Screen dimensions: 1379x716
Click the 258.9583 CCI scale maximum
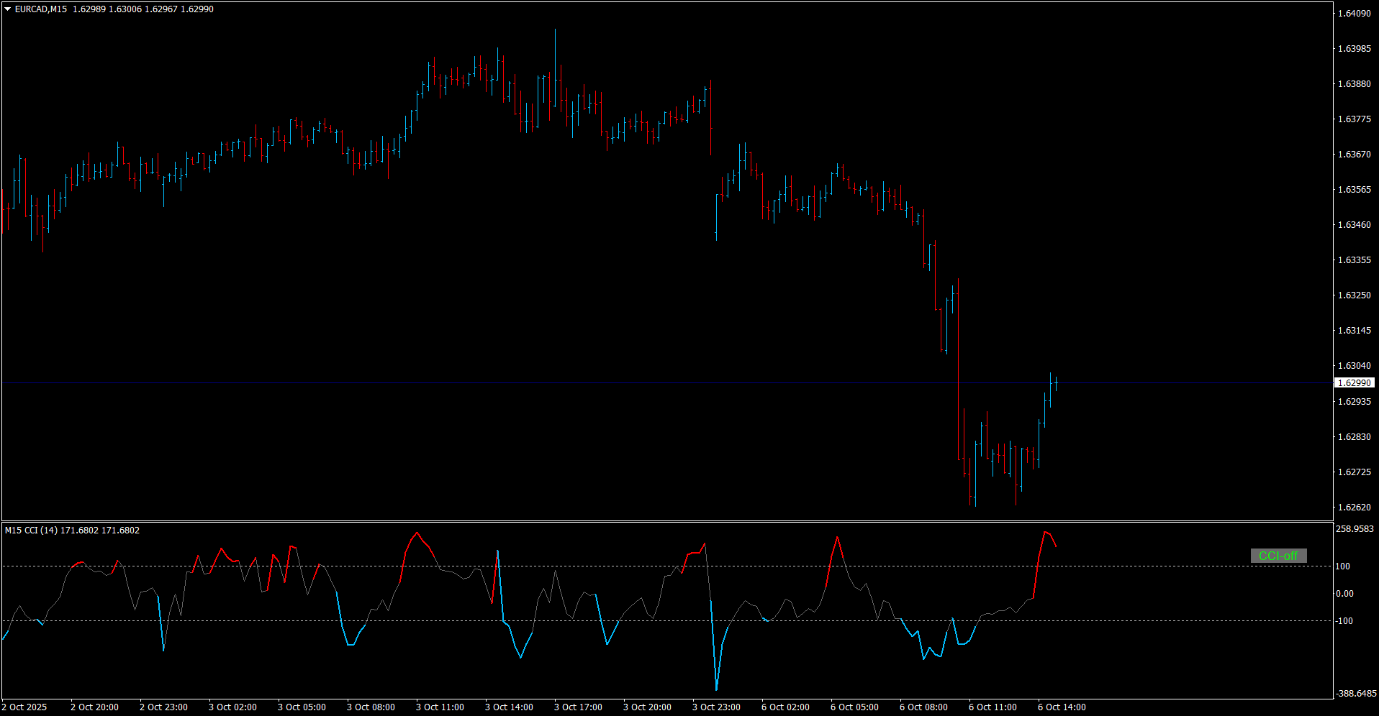[x=1355, y=529]
